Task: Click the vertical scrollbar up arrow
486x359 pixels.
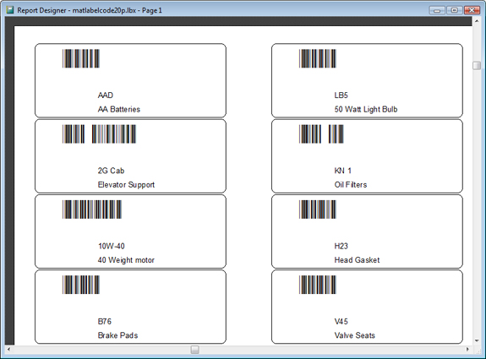Action: tap(477, 21)
